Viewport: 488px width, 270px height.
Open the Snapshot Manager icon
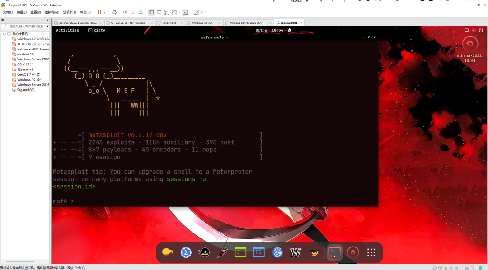click(141, 13)
